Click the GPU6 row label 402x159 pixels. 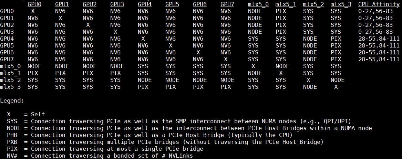click(7, 52)
